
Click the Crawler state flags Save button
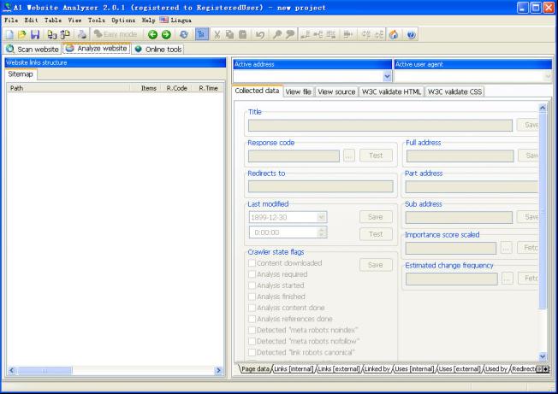(x=376, y=265)
